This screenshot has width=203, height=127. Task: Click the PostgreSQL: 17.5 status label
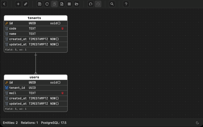click(54, 123)
